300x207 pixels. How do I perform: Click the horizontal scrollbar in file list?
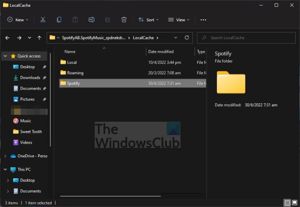111,196
